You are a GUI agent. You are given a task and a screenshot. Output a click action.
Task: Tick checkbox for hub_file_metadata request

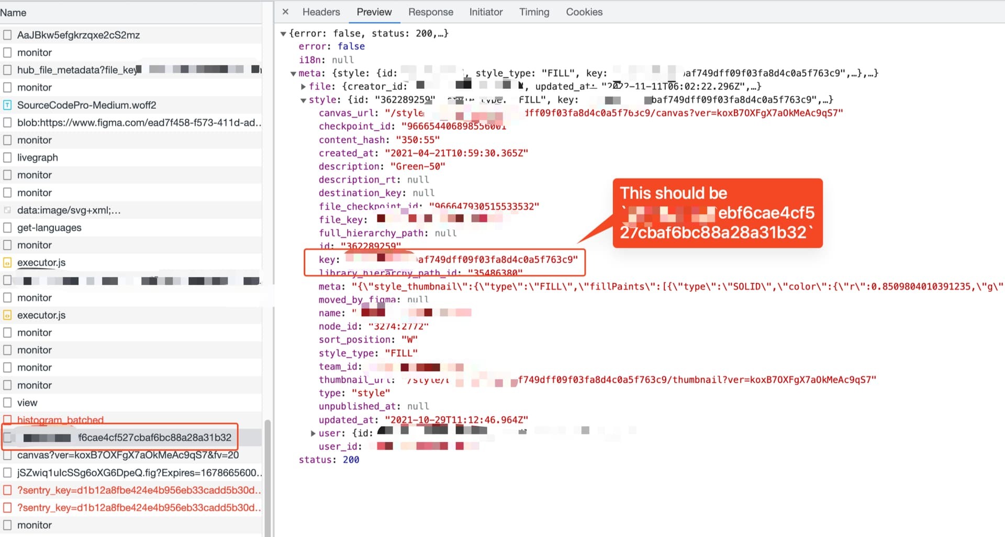click(x=7, y=70)
